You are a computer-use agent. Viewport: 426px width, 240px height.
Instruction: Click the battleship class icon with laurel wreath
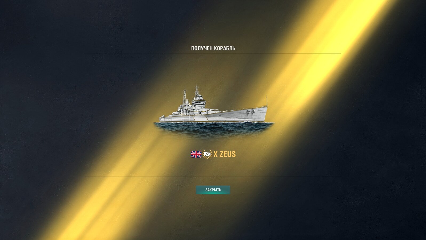coord(207,154)
